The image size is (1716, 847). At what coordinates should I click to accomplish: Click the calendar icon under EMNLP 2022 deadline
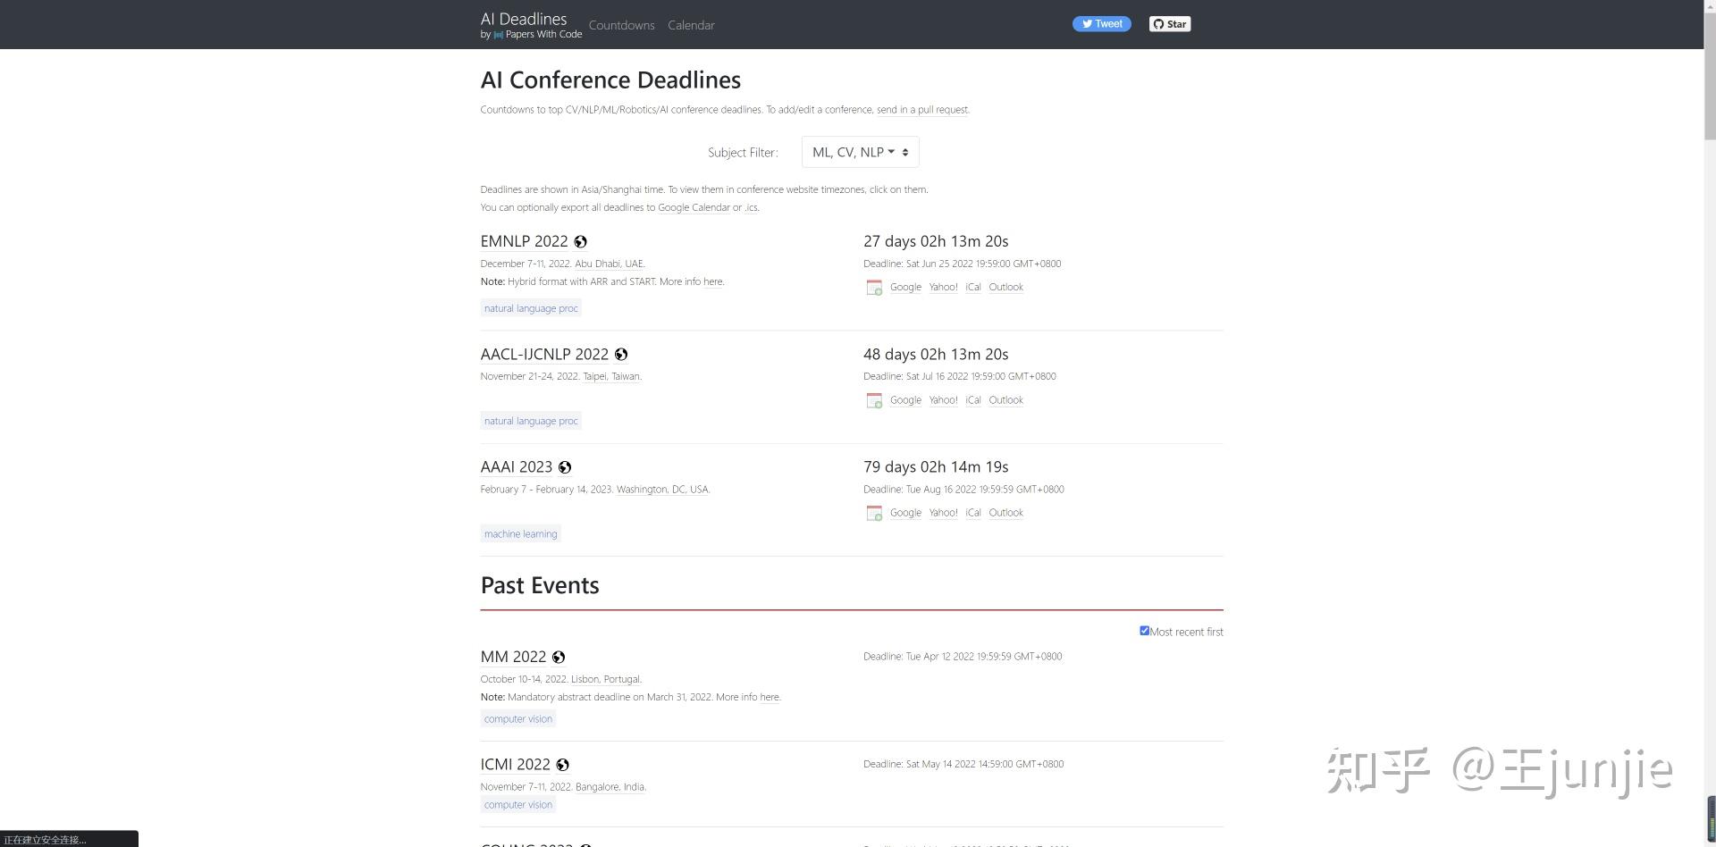874,288
